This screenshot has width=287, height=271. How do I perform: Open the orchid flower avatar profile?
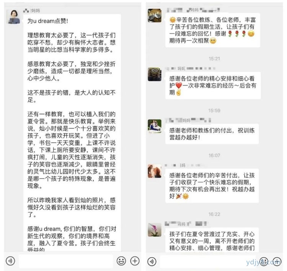pyautogui.click(x=155, y=230)
